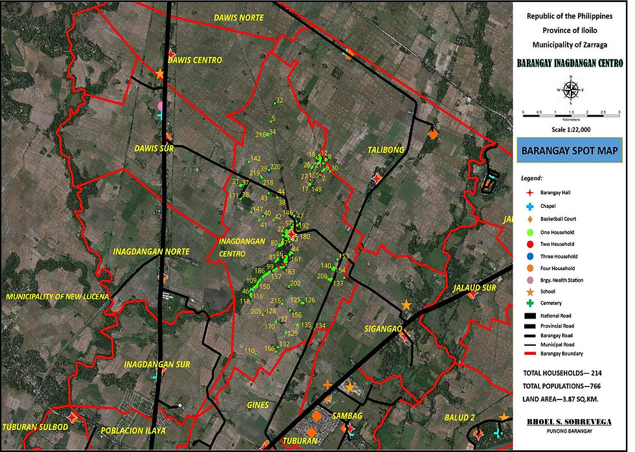
Task: Click the blue BARANGAY SPOT MAP banner
Action: 570,150
